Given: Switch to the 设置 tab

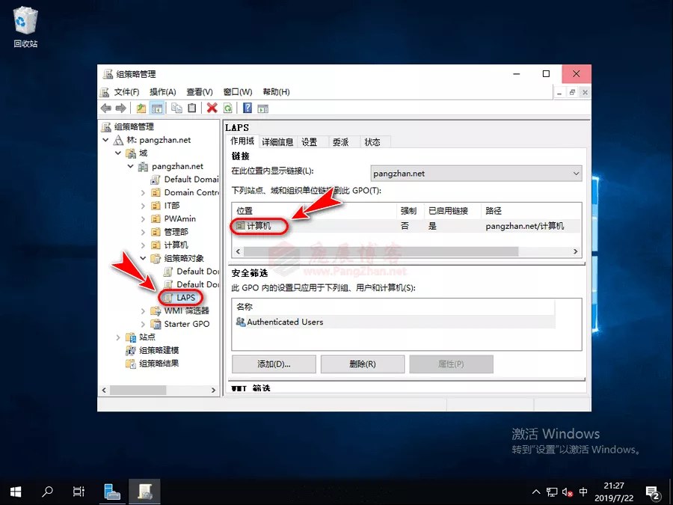Looking at the screenshot, I should click(309, 142).
